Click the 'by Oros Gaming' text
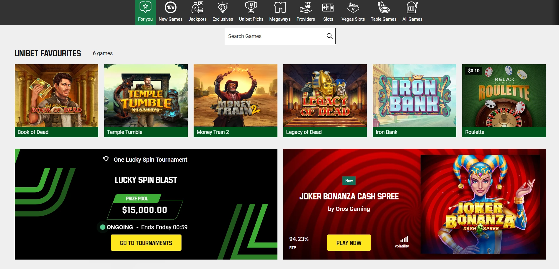Image resolution: width=559 pixels, height=269 pixels. 349,209
